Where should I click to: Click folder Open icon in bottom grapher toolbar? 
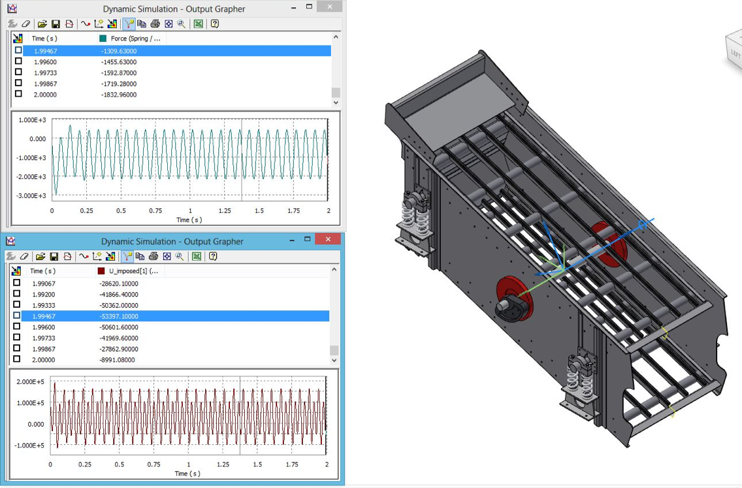(x=40, y=257)
